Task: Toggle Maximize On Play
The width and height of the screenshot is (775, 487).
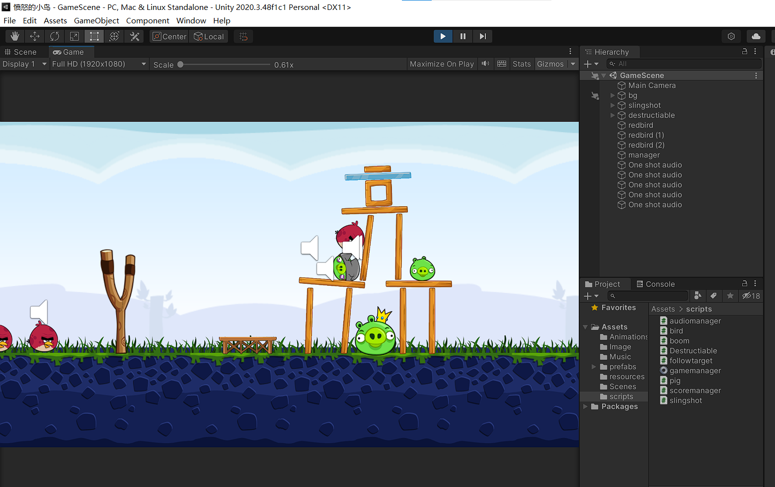Action: [442, 64]
